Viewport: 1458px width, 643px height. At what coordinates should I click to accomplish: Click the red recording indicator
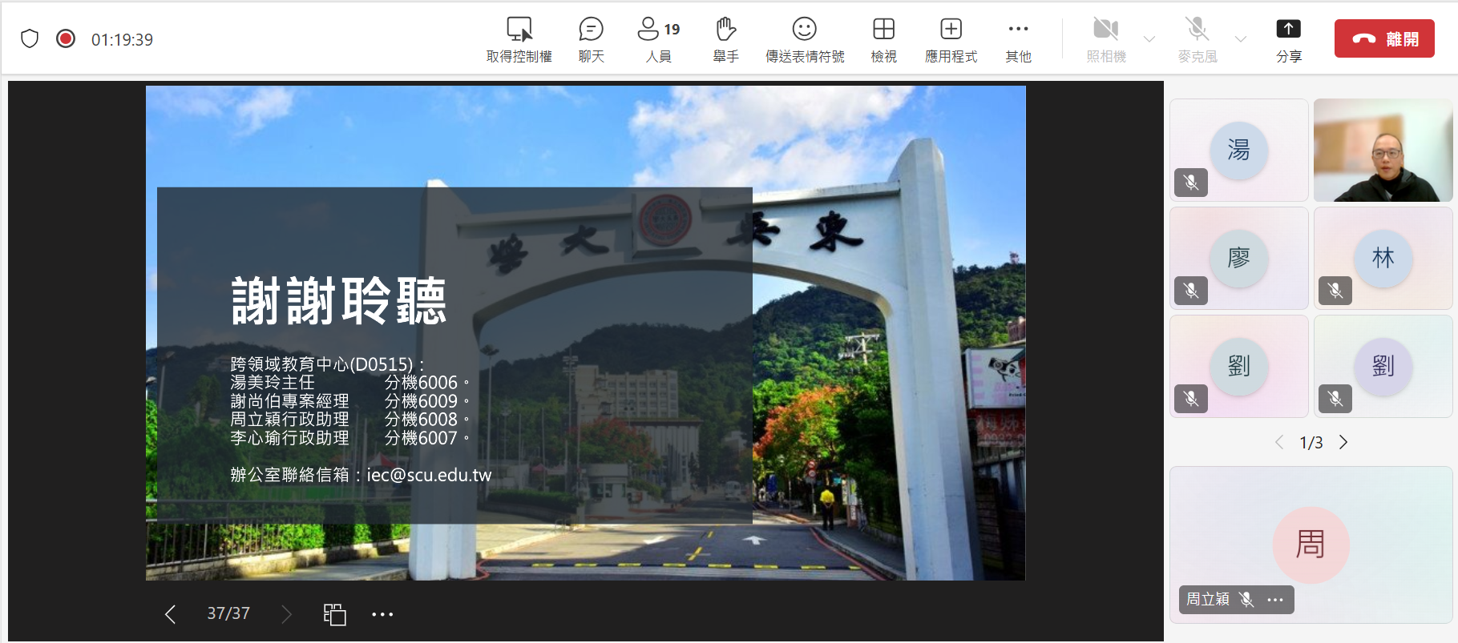coord(66,38)
